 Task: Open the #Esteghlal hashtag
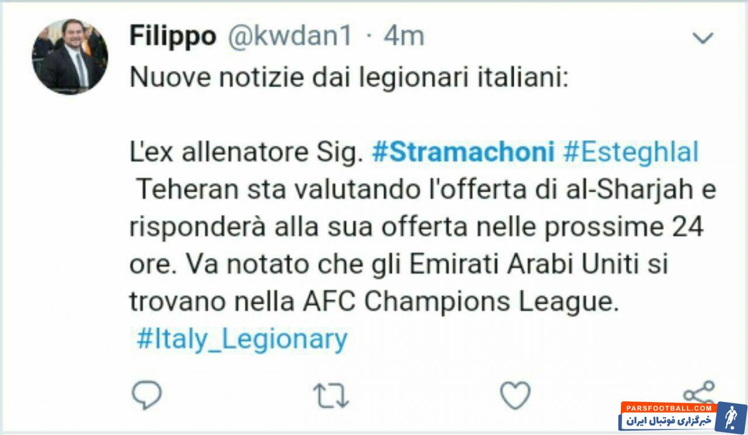631,154
